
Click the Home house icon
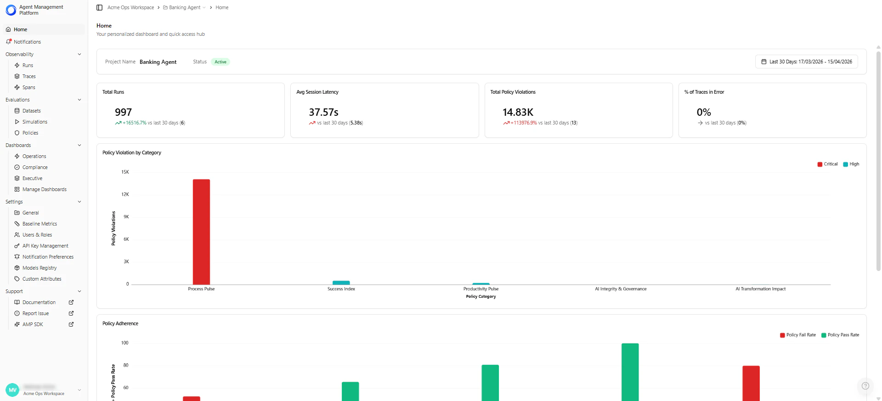[x=8, y=29]
